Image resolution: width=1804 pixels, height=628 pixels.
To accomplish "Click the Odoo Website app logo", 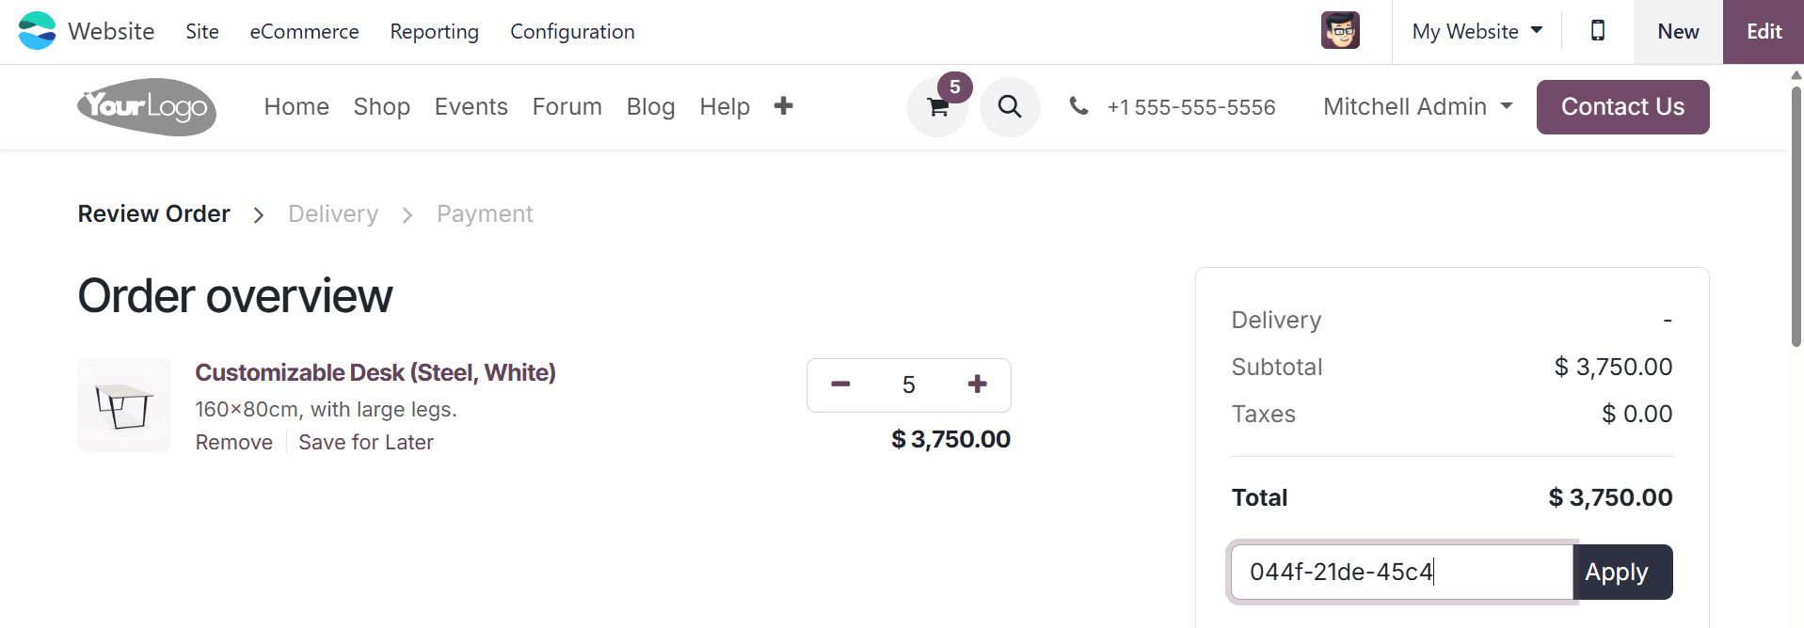I will (37, 31).
